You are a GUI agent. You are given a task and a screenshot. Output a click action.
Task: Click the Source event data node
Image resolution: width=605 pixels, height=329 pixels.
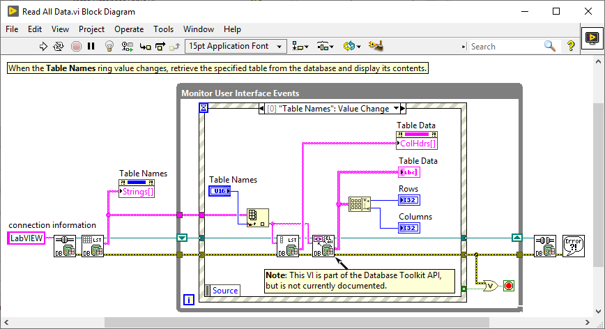point(222,290)
